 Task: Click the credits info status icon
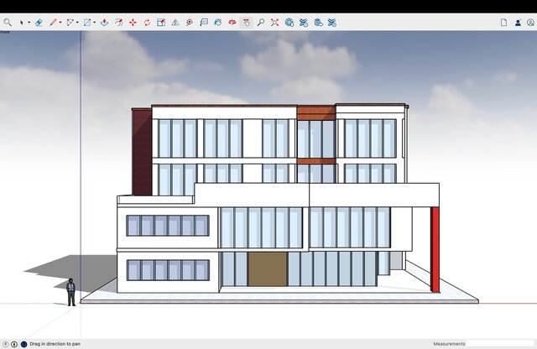(14, 344)
